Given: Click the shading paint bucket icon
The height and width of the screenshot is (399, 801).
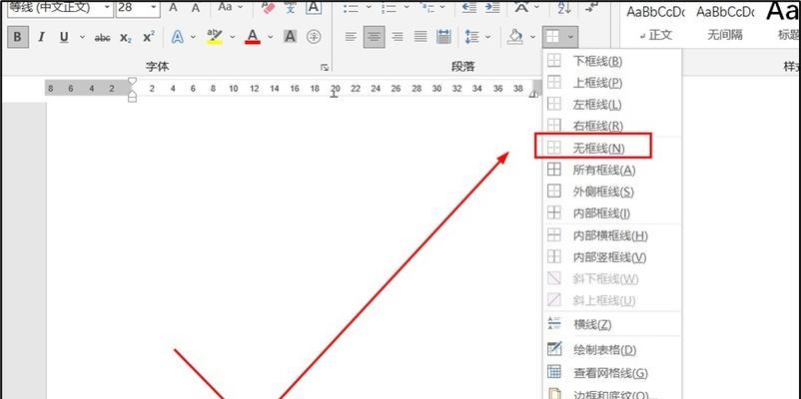Looking at the screenshot, I should (516, 37).
